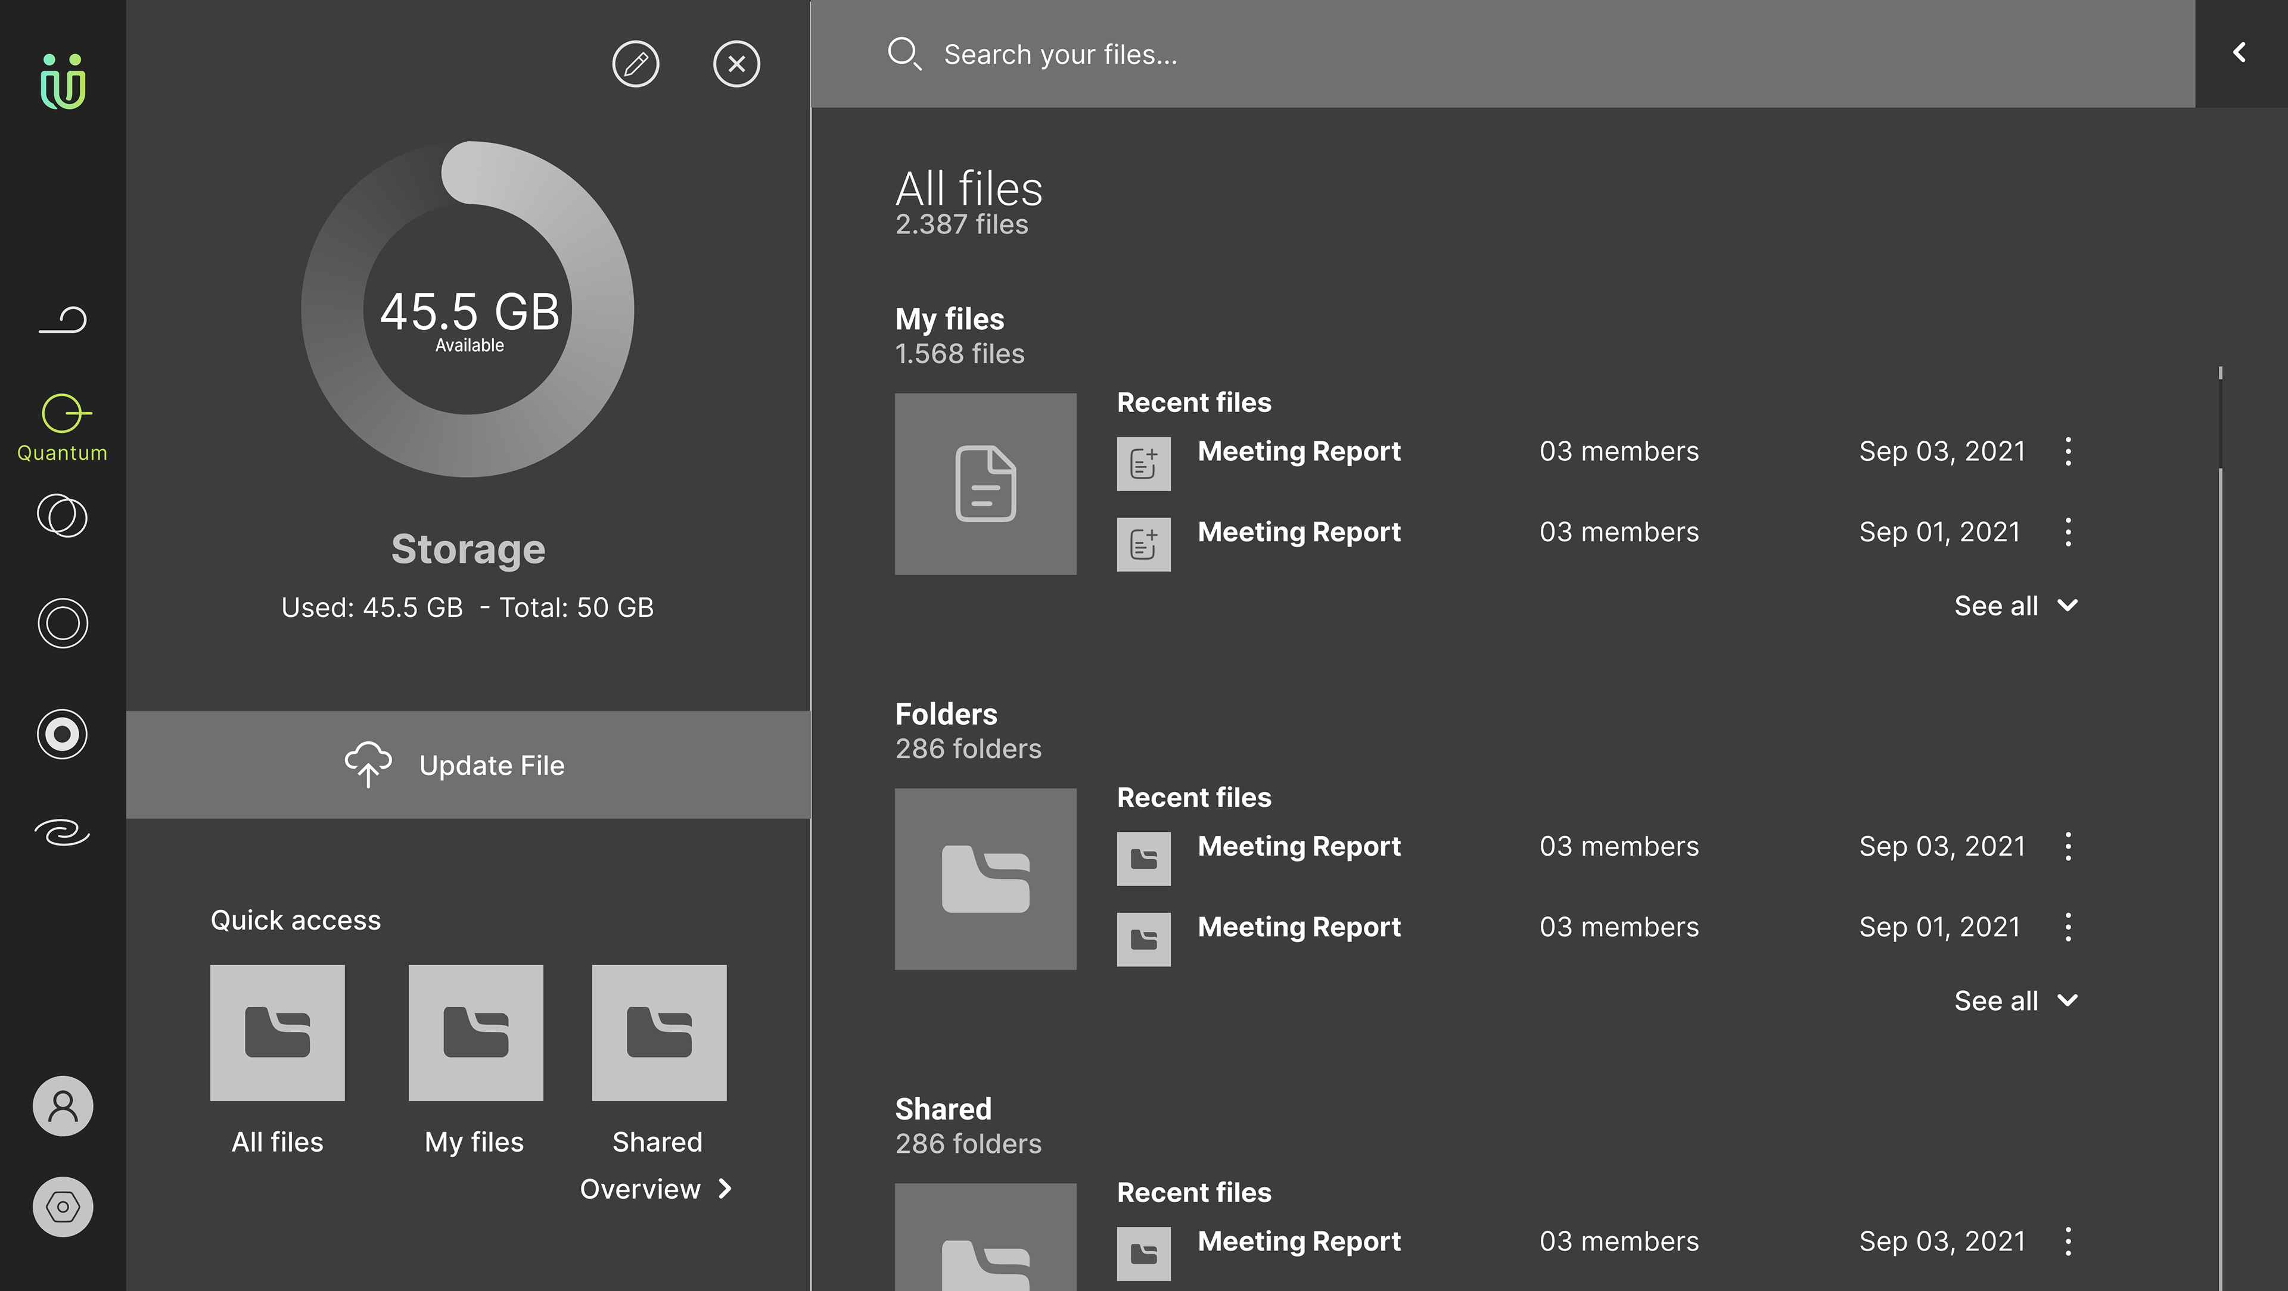Click the curved hook icon in sidebar
Screen dimensions: 2288x1291
62,320
